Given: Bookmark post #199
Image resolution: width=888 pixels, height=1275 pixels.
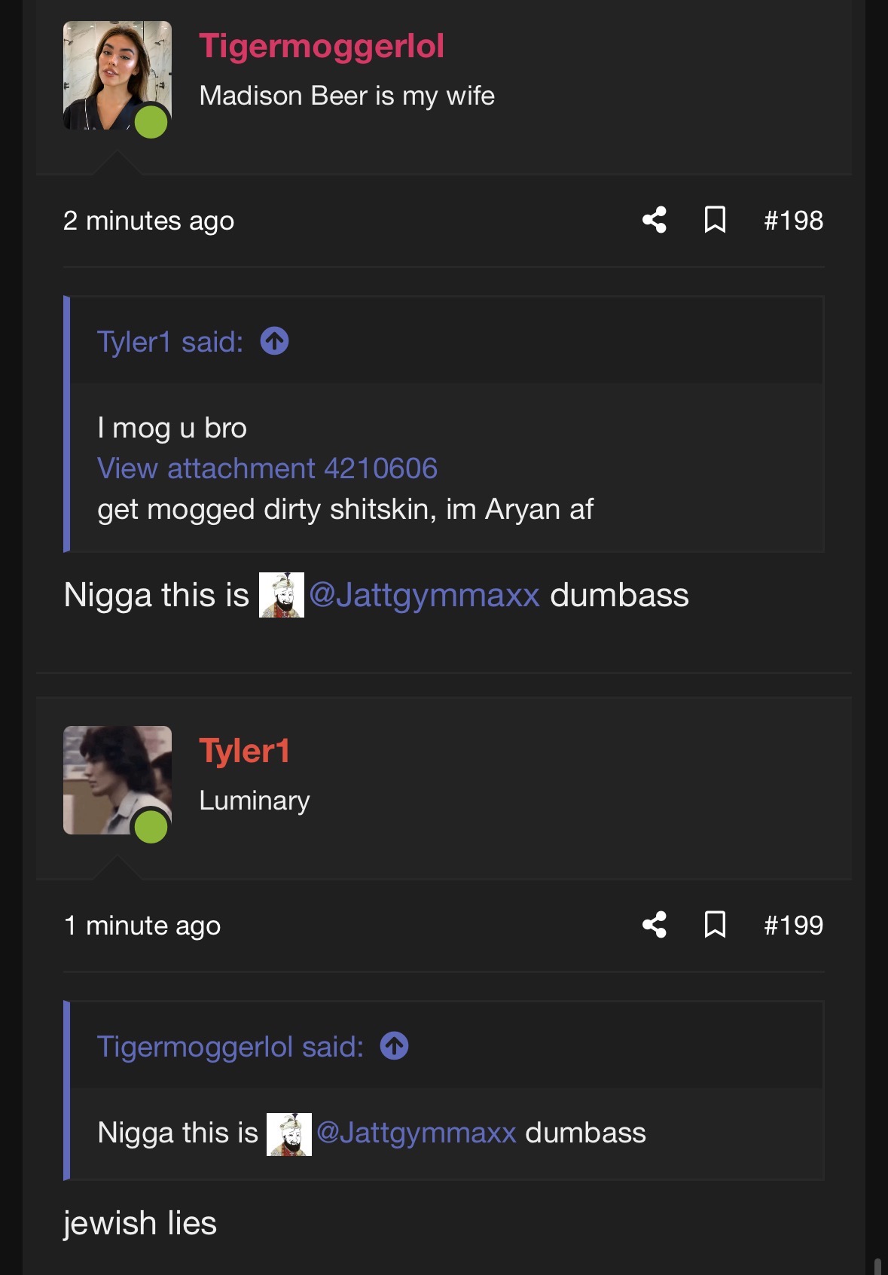Looking at the screenshot, I should (715, 925).
